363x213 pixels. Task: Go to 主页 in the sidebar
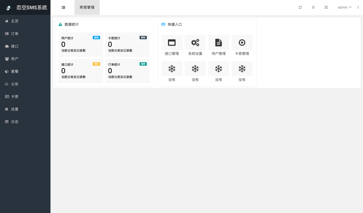click(15, 21)
